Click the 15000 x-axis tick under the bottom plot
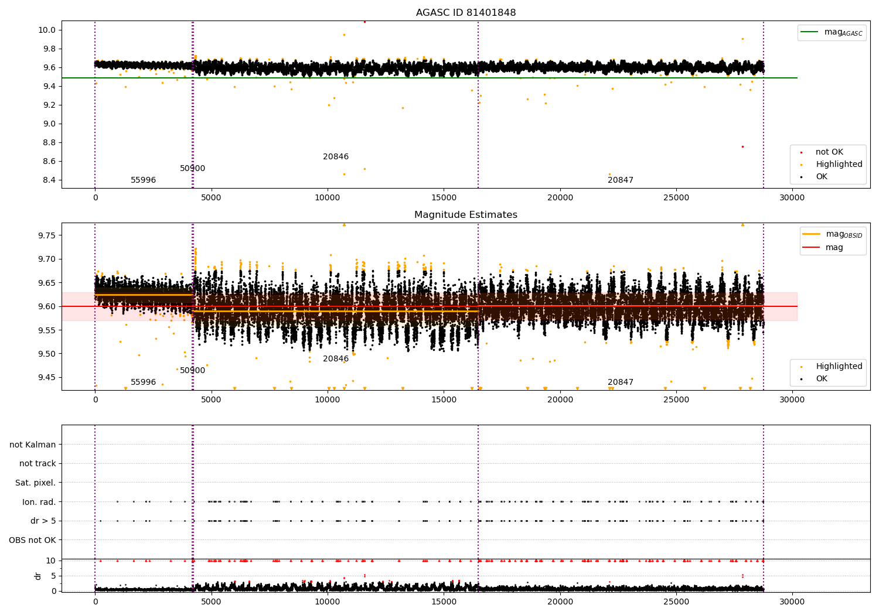The height and width of the screenshot is (615, 879). point(444,602)
